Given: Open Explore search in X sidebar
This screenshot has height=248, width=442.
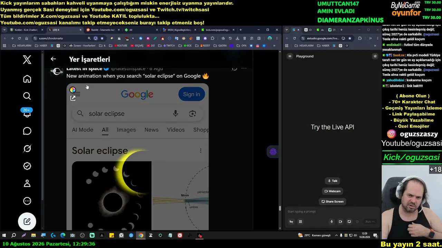Looking at the screenshot, I should click(x=27, y=96).
